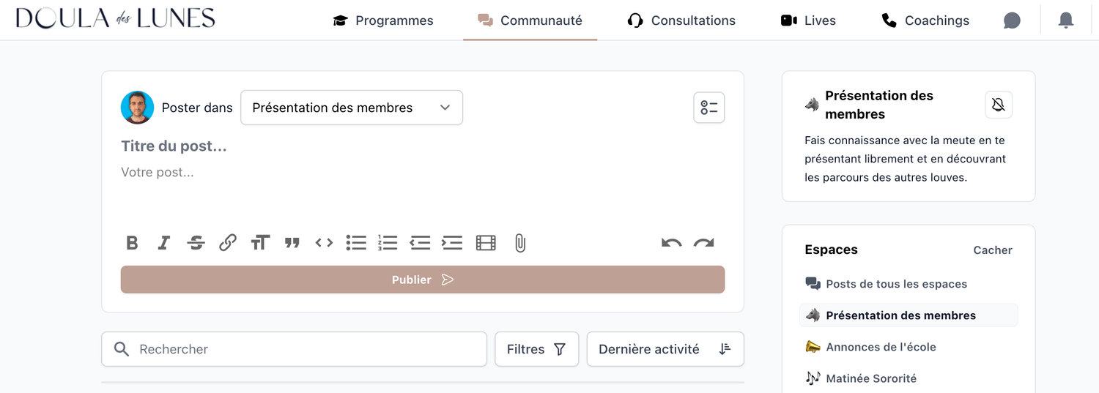
Task: Attach a file with paperclip icon
Action: click(x=519, y=243)
